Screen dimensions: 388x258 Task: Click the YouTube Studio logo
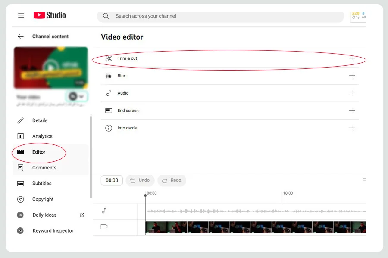(x=50, y=15)
